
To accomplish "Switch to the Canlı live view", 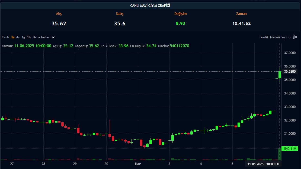I will point(5,37).
